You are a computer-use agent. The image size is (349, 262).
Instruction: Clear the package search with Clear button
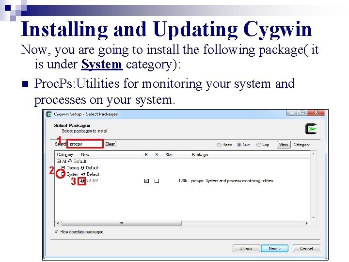[x=110, y=144]
